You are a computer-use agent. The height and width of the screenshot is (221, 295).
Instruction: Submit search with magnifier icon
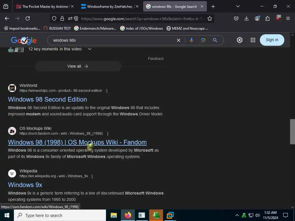[x=215, y=40]
